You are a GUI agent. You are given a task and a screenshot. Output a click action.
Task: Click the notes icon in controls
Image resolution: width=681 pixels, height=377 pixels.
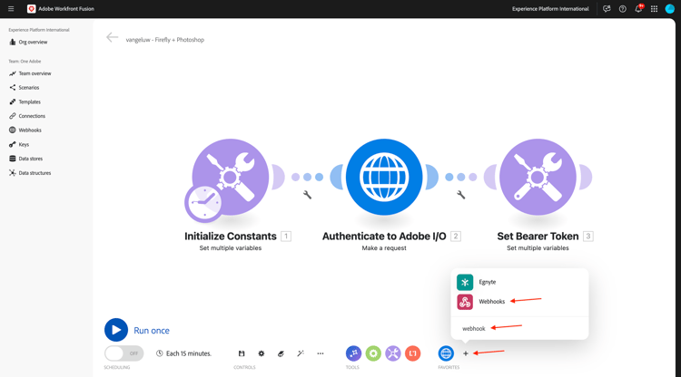281,353
